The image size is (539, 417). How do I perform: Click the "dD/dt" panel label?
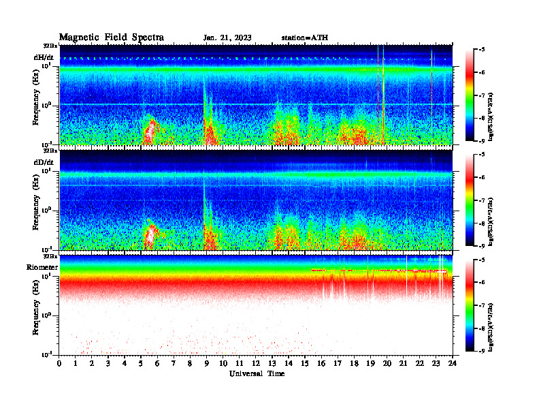[44, 162]
